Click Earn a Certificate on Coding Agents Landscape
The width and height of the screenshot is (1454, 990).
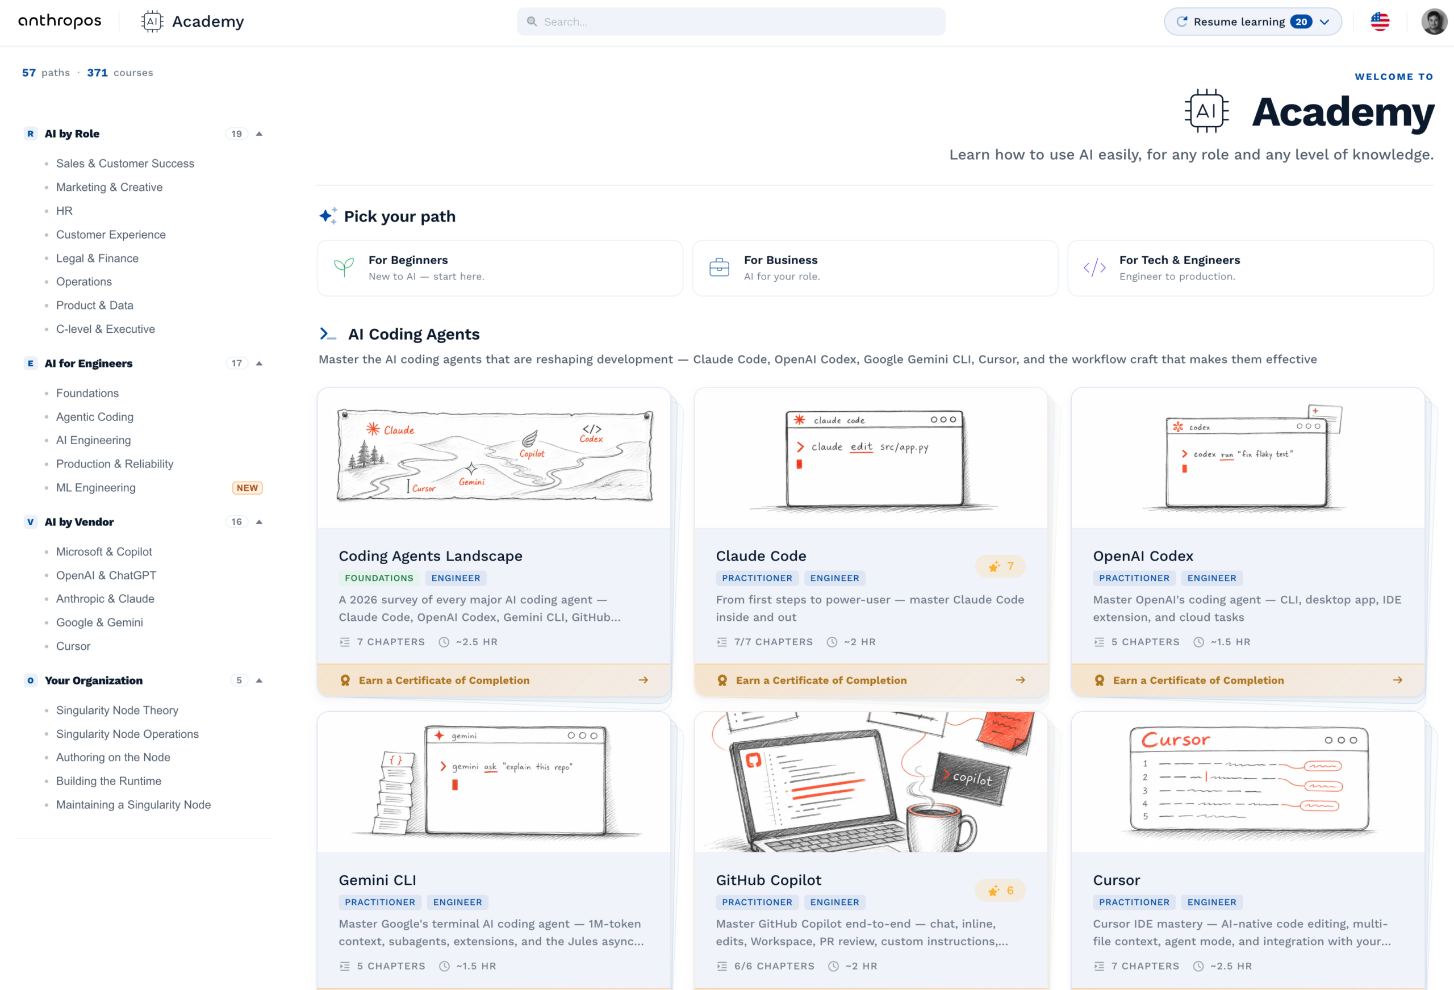point(494,680)
